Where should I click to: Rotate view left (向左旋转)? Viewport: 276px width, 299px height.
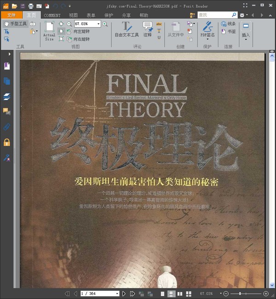pos(78,32)
